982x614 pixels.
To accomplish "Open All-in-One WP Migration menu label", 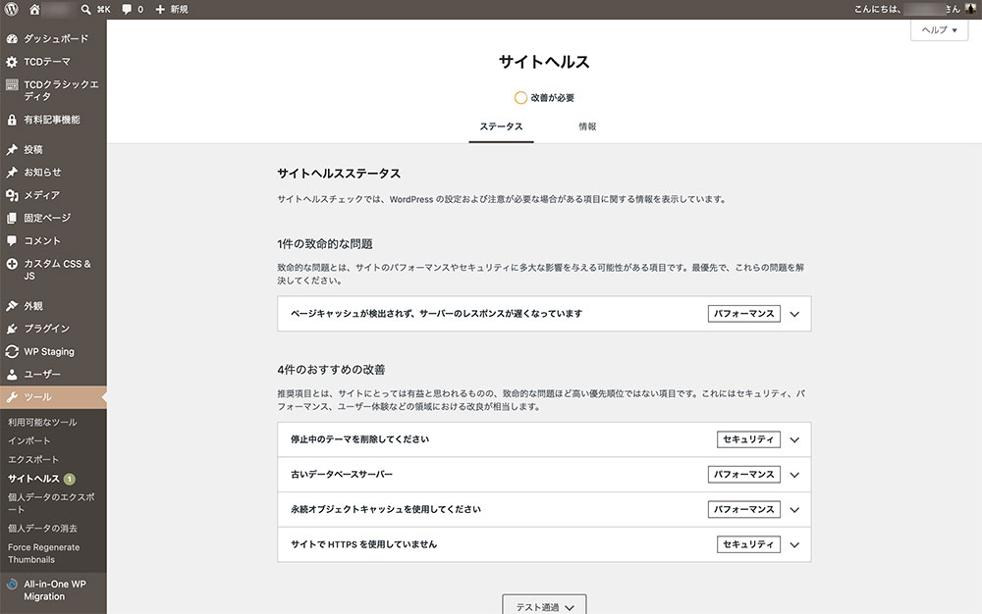I will coord(55,590).
